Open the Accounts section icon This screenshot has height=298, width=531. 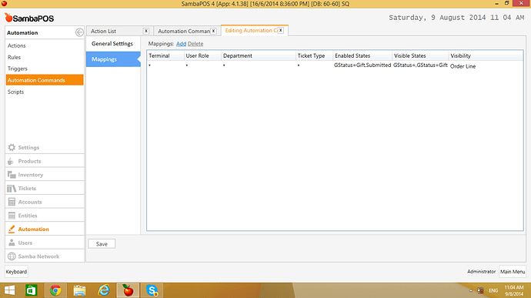(x=12, y=202)
